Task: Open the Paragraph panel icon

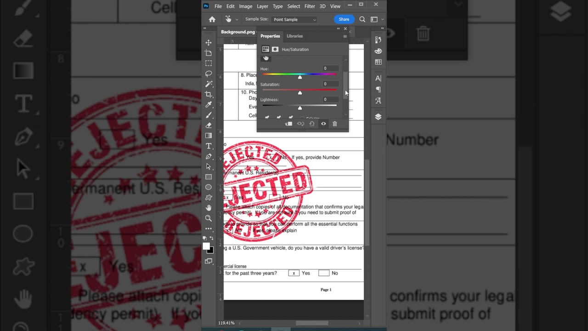Action: [378, 89]
